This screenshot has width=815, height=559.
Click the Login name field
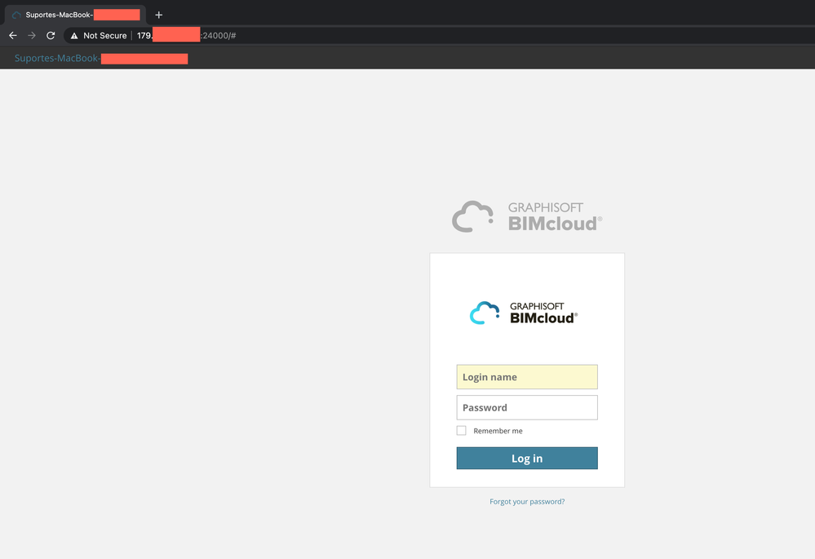527,377
